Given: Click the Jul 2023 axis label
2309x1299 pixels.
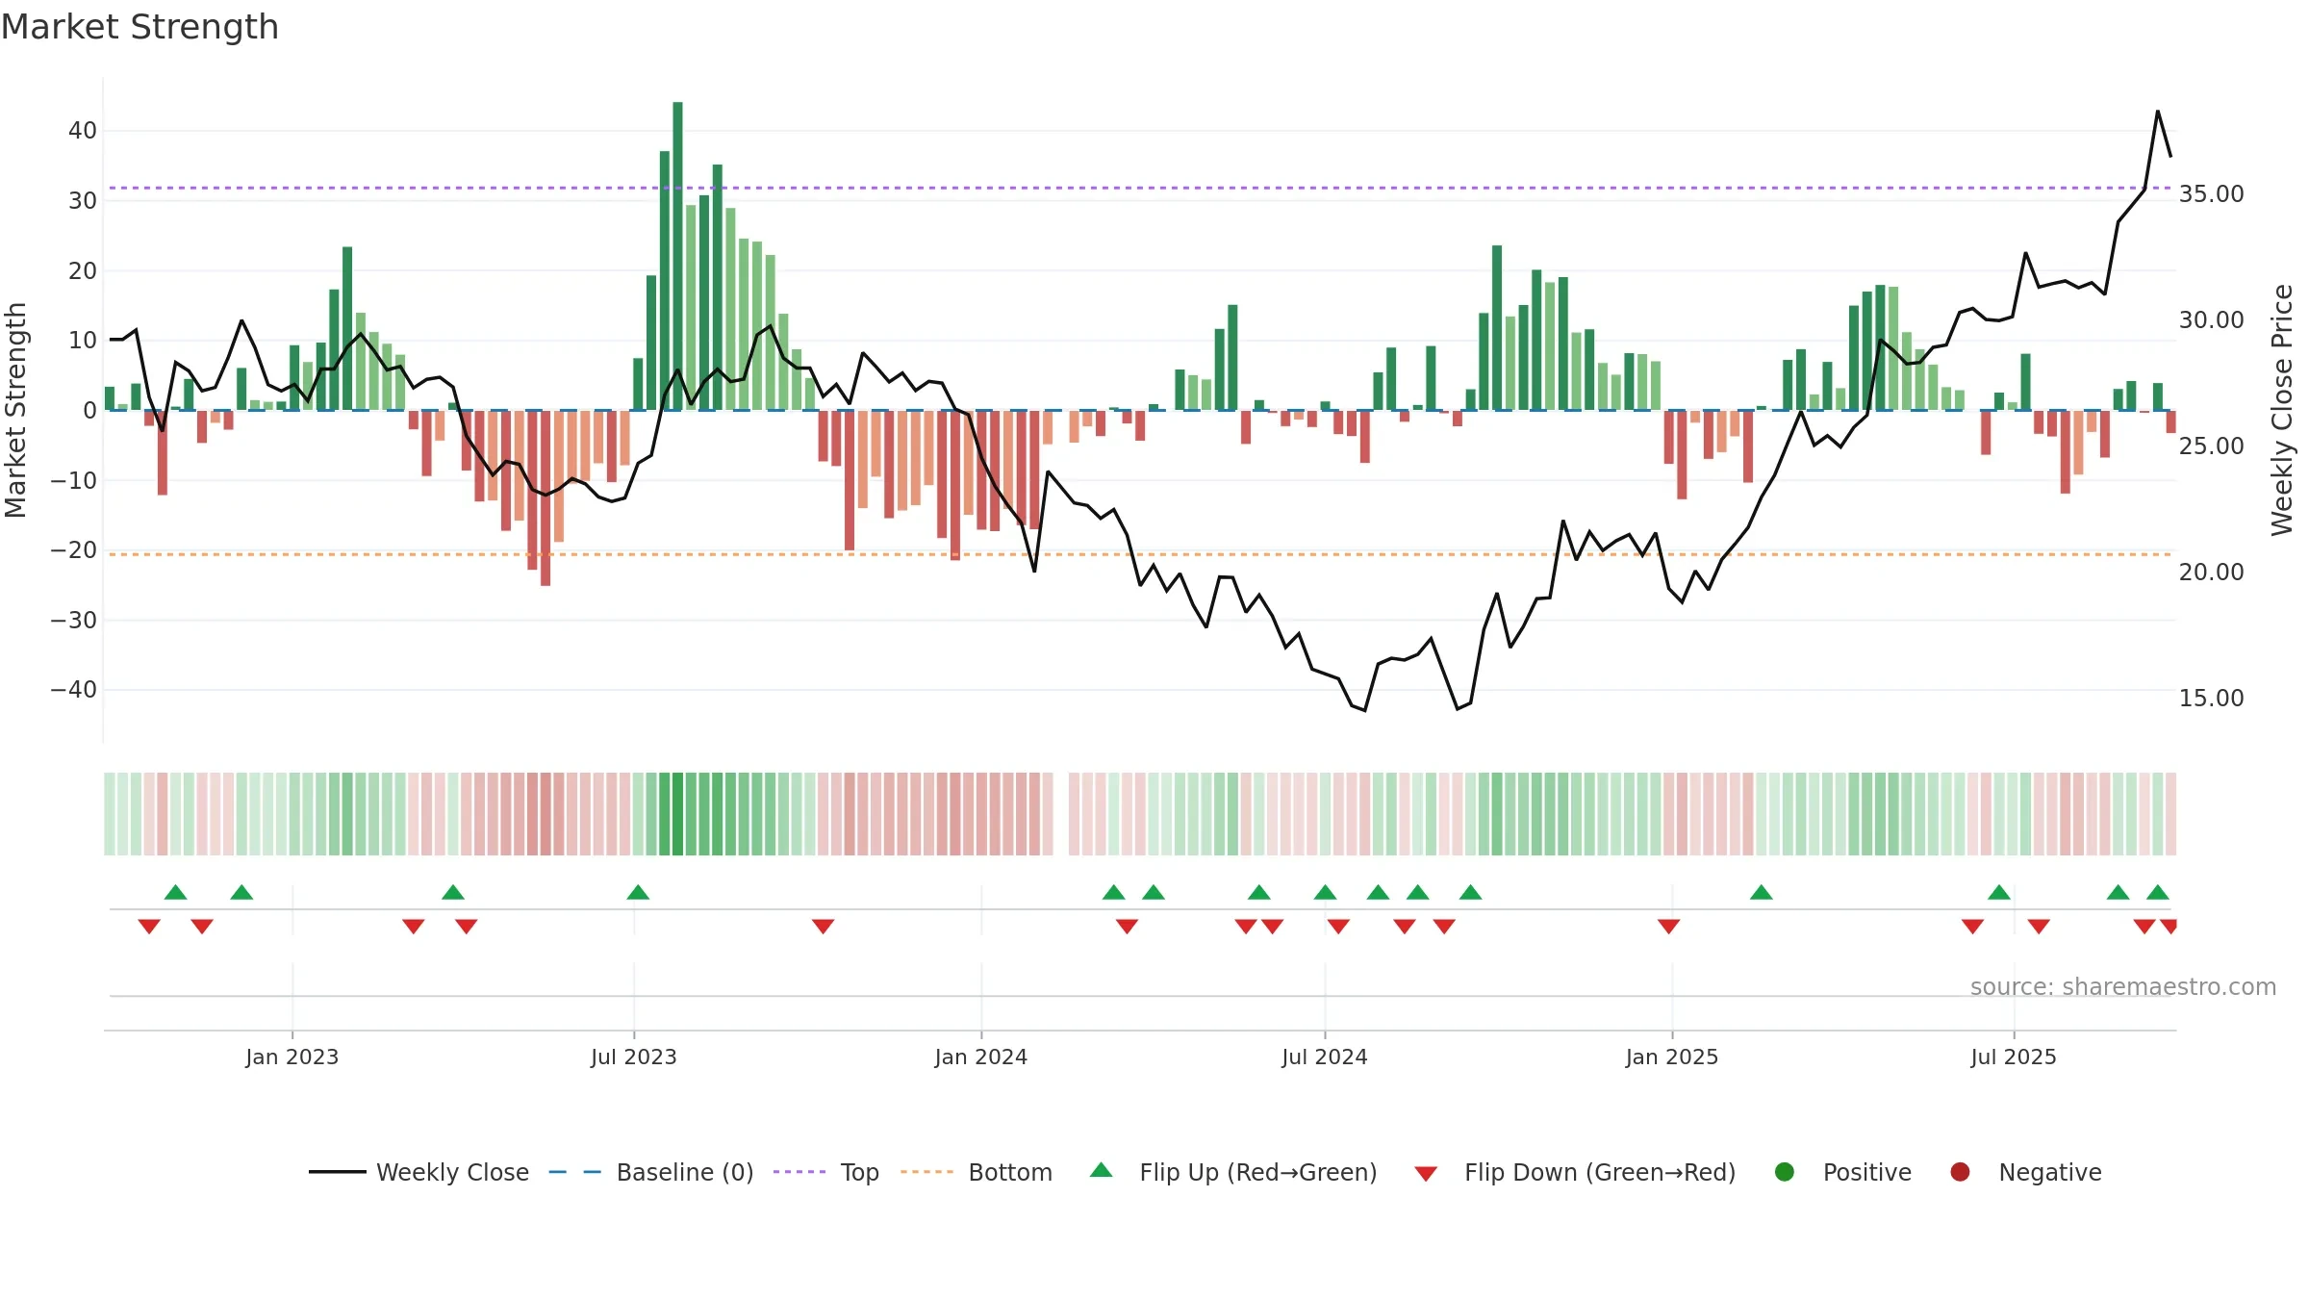Looking at the screenshot, I should 634,1057.
